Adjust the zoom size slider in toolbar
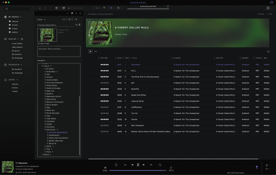Screen dimensions: 276x175 [76, 8]
